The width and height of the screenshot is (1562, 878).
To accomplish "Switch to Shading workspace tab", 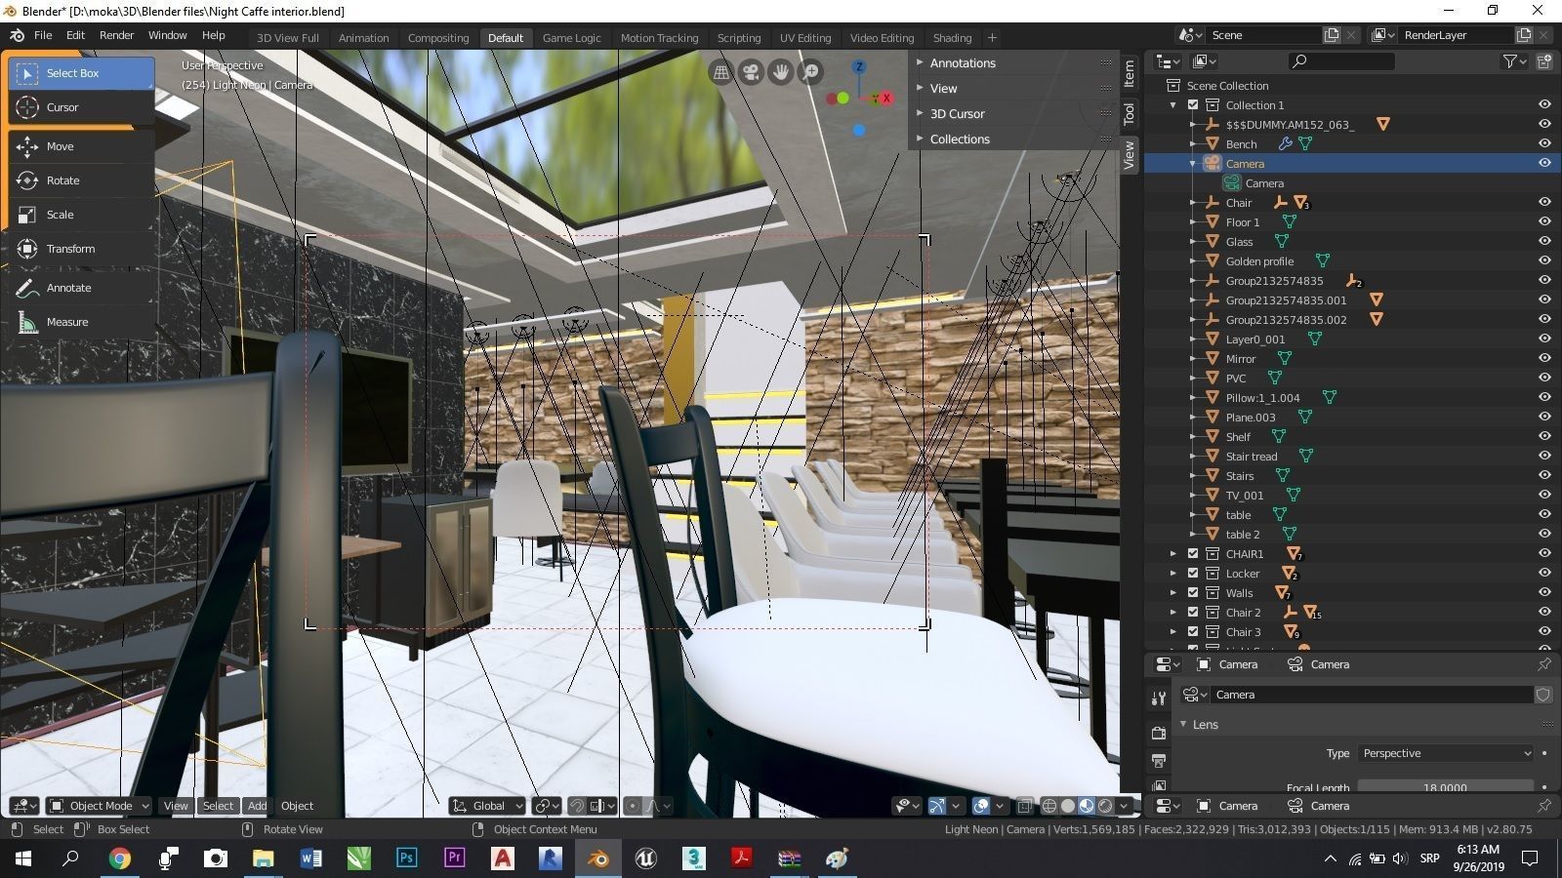I will pos(952,38).
